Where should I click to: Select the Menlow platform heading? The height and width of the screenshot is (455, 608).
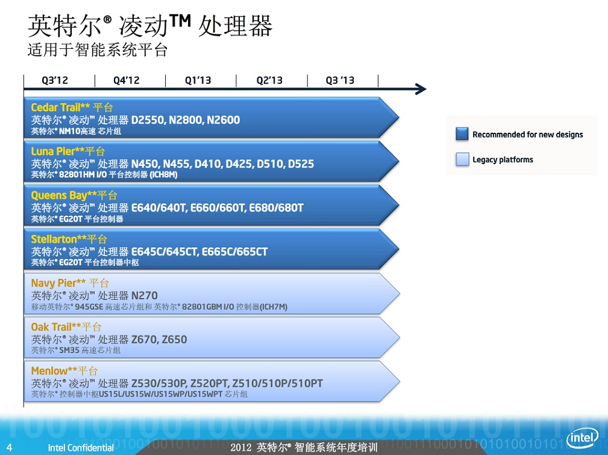[x=64, y=371]
